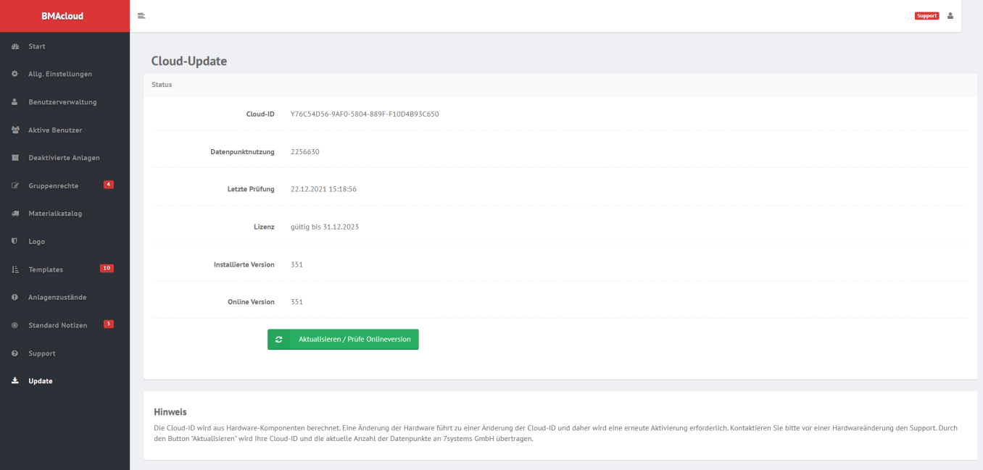Image resolution: width=983 pixels, height=470 pixels.
Task: Click the download icon beside Update
Action: [x=14, y=381]
